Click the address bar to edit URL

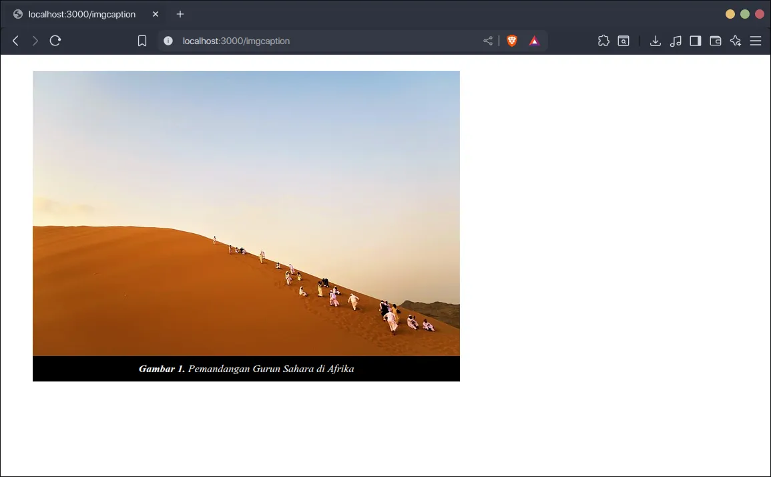300,41
